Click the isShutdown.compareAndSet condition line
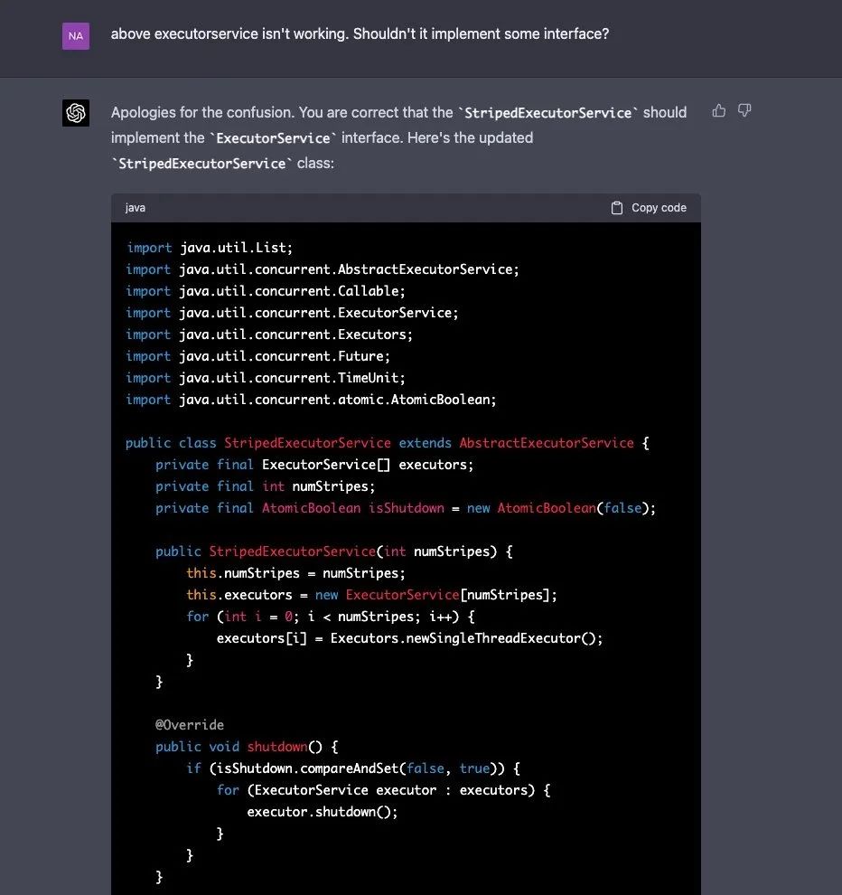The width and height of the screenshot is (842, 895). pyautogui.click(x=353, y=768)
